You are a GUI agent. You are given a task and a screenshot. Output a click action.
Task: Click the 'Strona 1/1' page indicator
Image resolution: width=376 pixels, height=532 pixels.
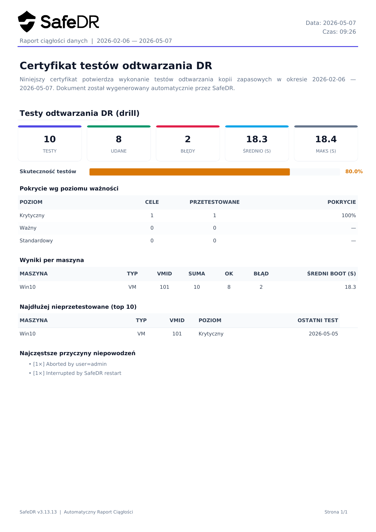tap(336, 512)
